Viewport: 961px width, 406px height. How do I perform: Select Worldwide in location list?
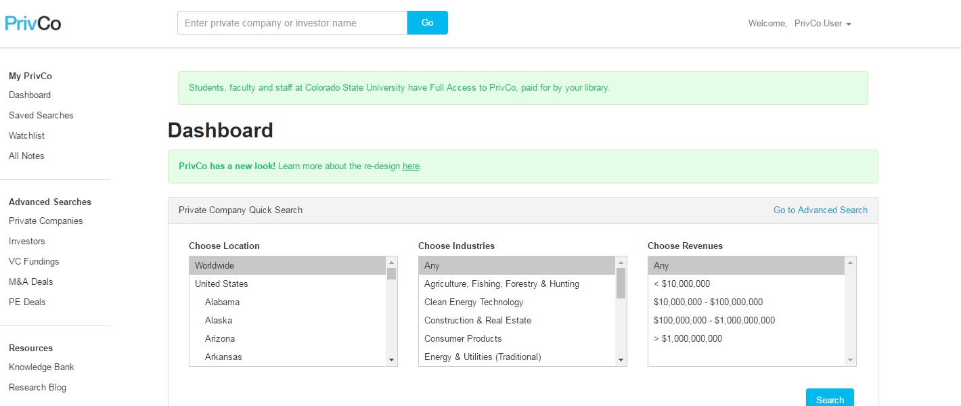pyautogui.click(x=288, y=265)
